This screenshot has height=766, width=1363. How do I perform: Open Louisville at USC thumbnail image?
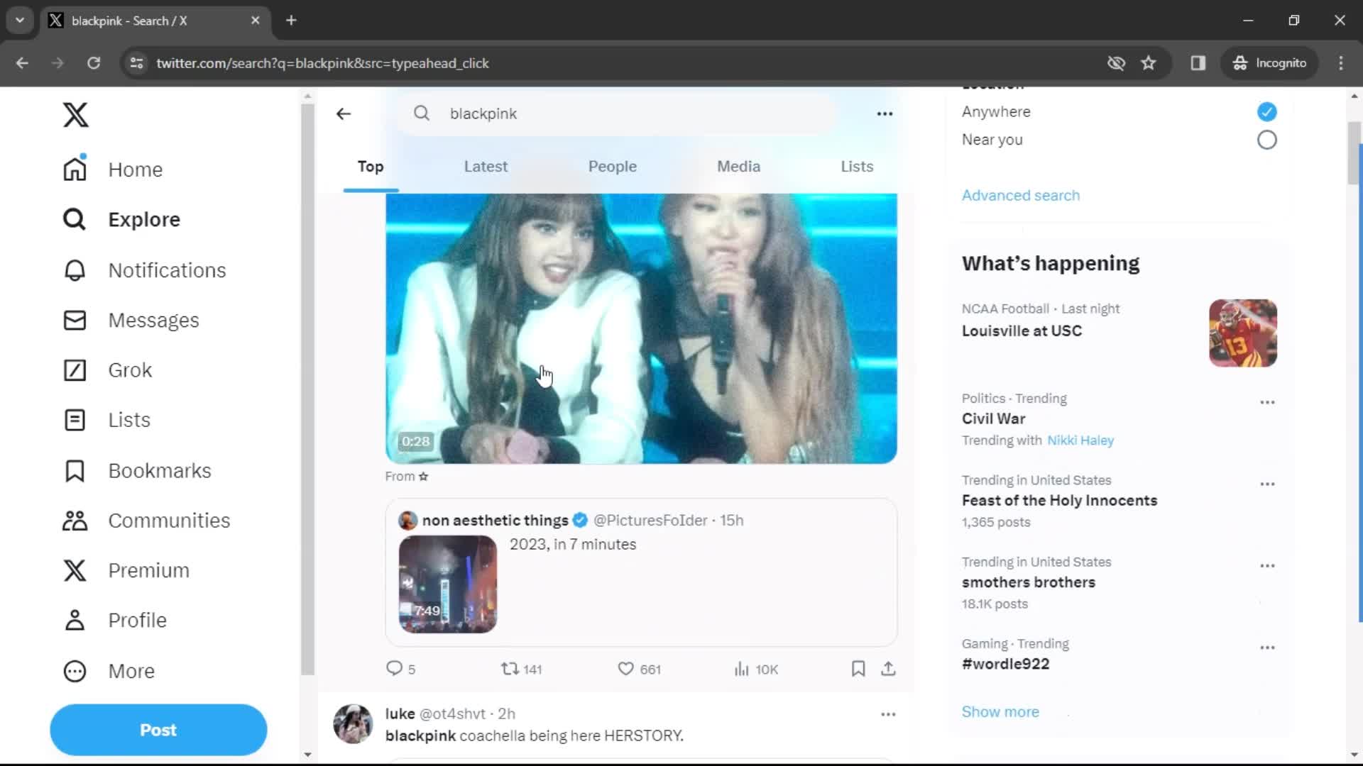pyautogui.click(x=1243, y=333)
